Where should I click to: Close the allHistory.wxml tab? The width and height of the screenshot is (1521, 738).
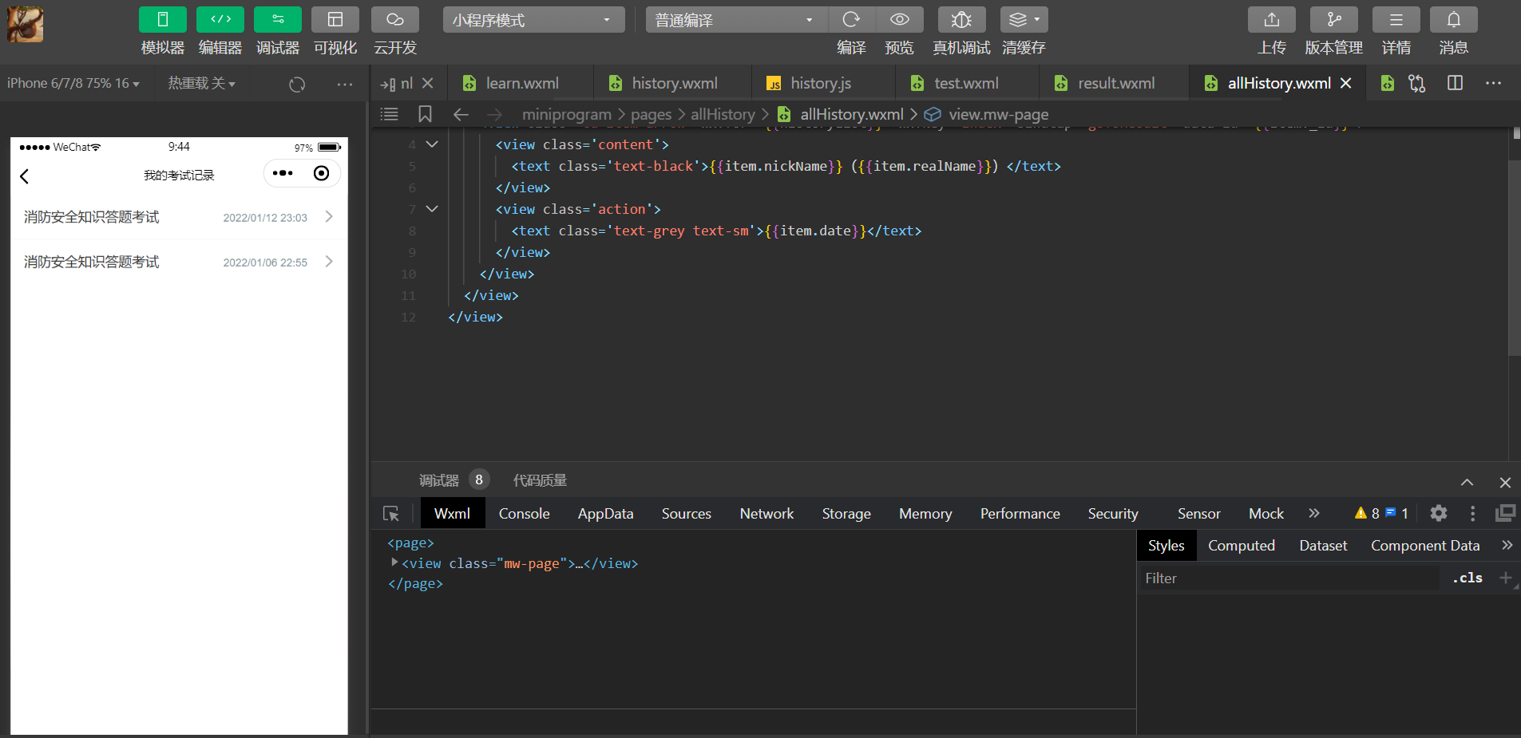coord(1346,83)
